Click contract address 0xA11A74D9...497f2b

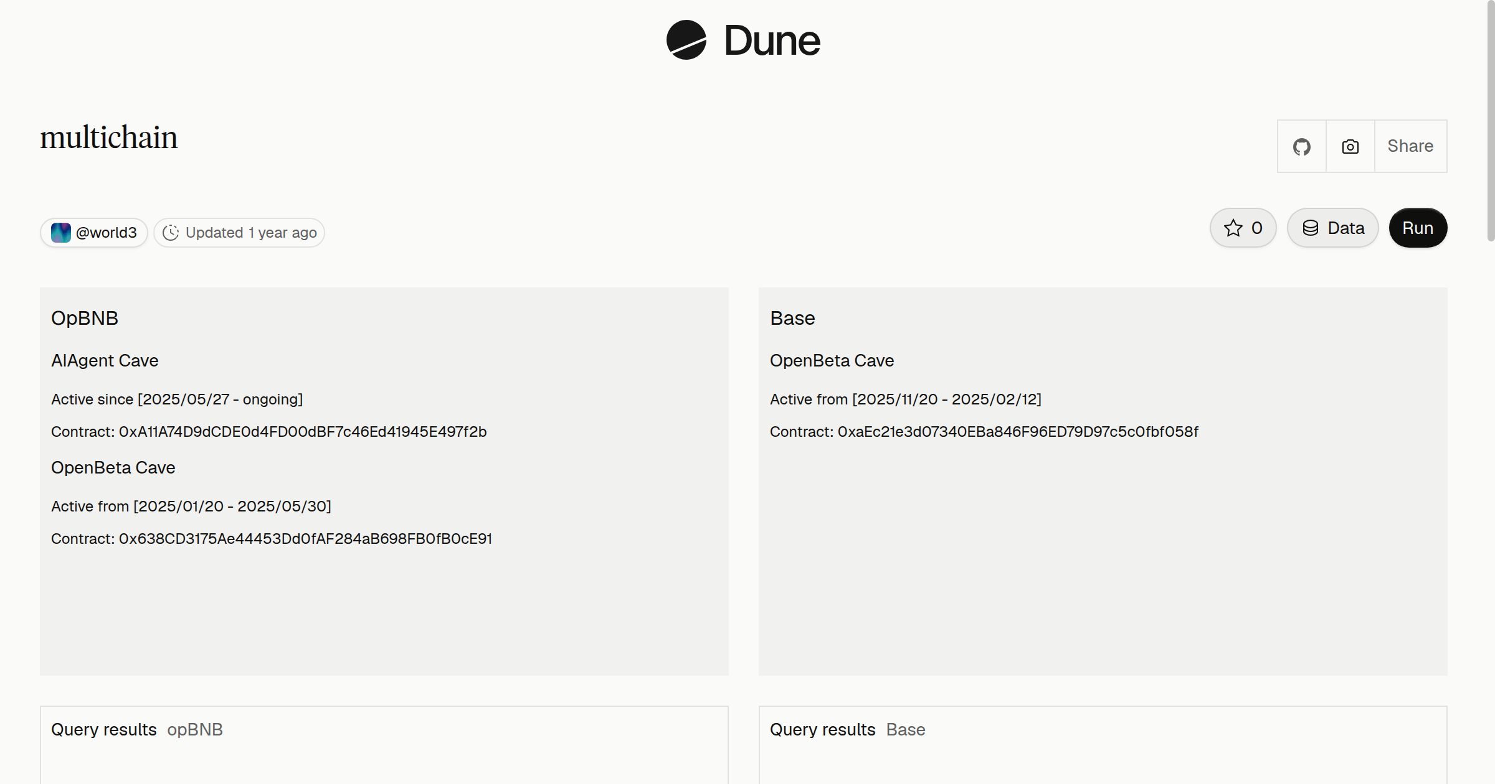(x=303, y=432)
